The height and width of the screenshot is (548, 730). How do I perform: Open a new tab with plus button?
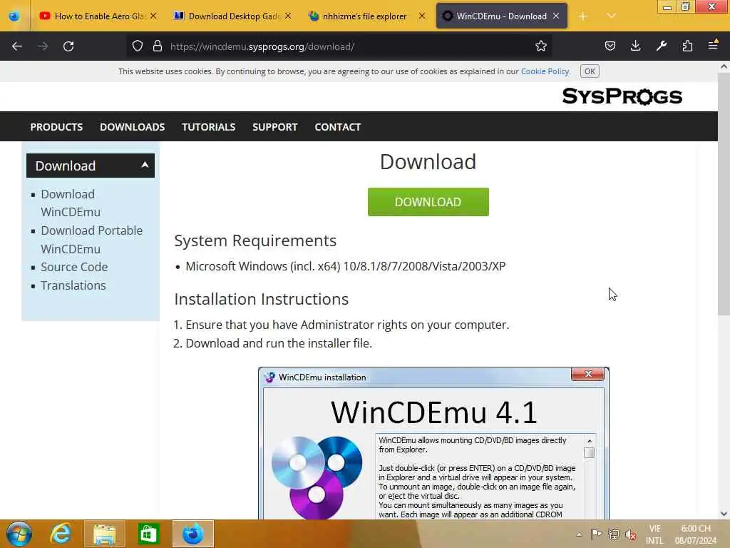click(583, 16)
